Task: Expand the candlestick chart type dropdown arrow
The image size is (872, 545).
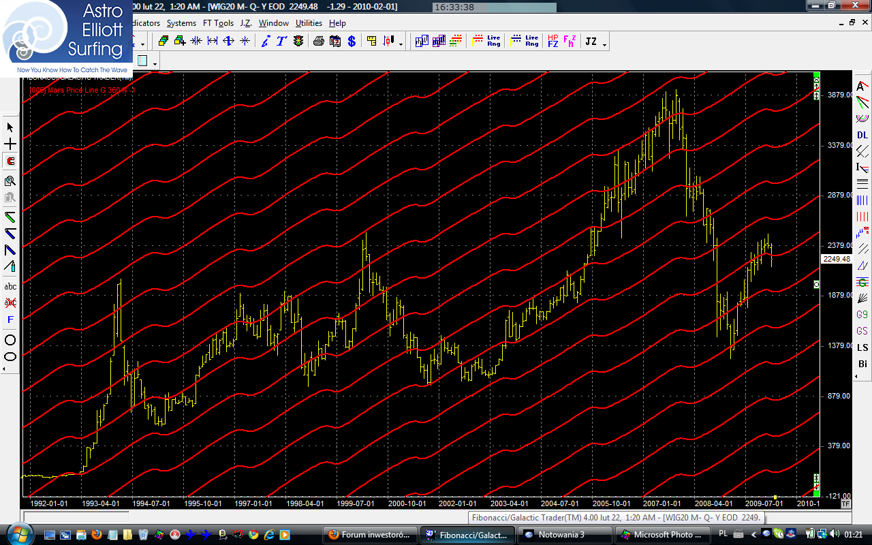Action: click(401, 44)
